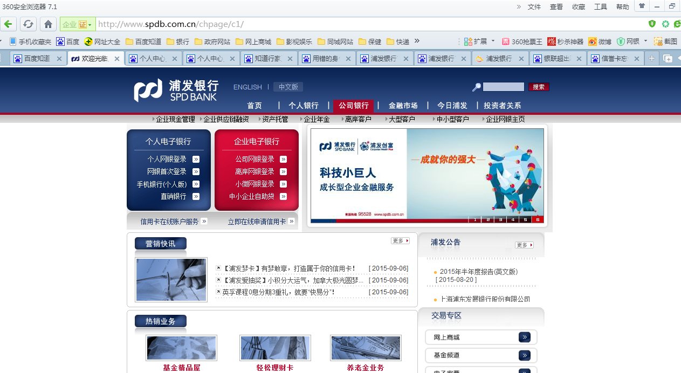This screenshot has width=681, height=373.
Task: Click the page reload icon
Action: [x=28, y=24]
